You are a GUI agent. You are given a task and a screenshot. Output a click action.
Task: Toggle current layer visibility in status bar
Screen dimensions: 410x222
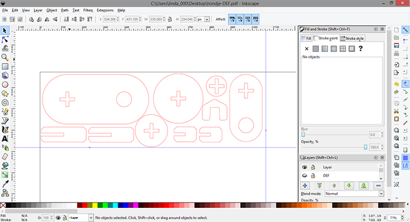pos(58,218)
